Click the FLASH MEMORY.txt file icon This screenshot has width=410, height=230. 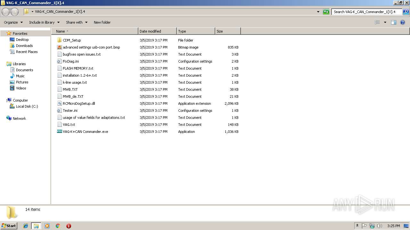[x=59, y=68]
